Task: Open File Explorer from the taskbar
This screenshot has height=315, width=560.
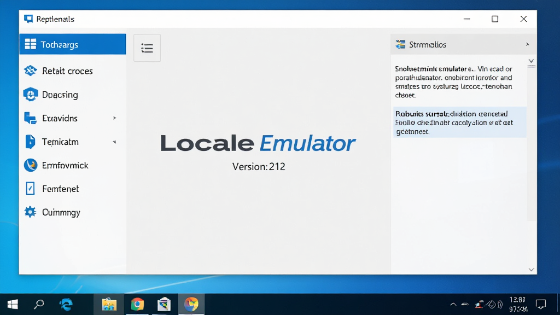Action: pos(109,304)
